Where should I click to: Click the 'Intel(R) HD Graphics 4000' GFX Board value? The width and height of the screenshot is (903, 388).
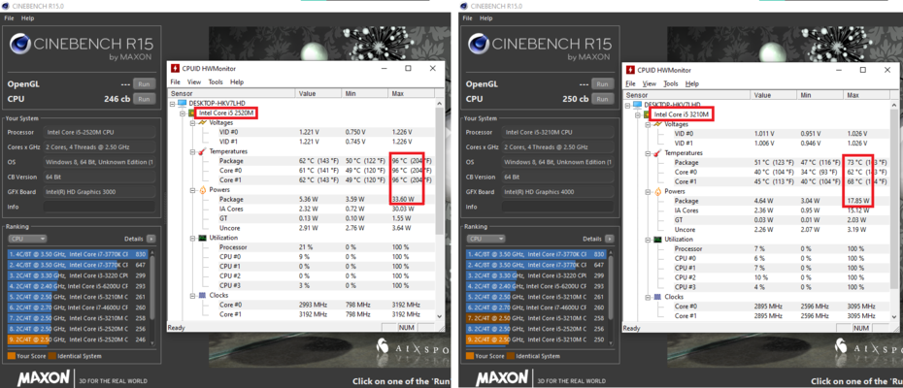[557, 192]
